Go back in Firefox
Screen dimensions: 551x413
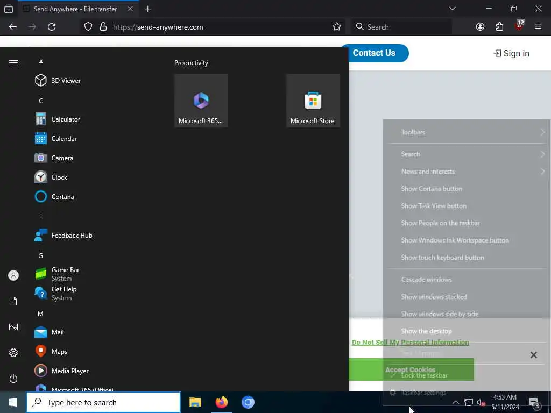pos(13,27)
